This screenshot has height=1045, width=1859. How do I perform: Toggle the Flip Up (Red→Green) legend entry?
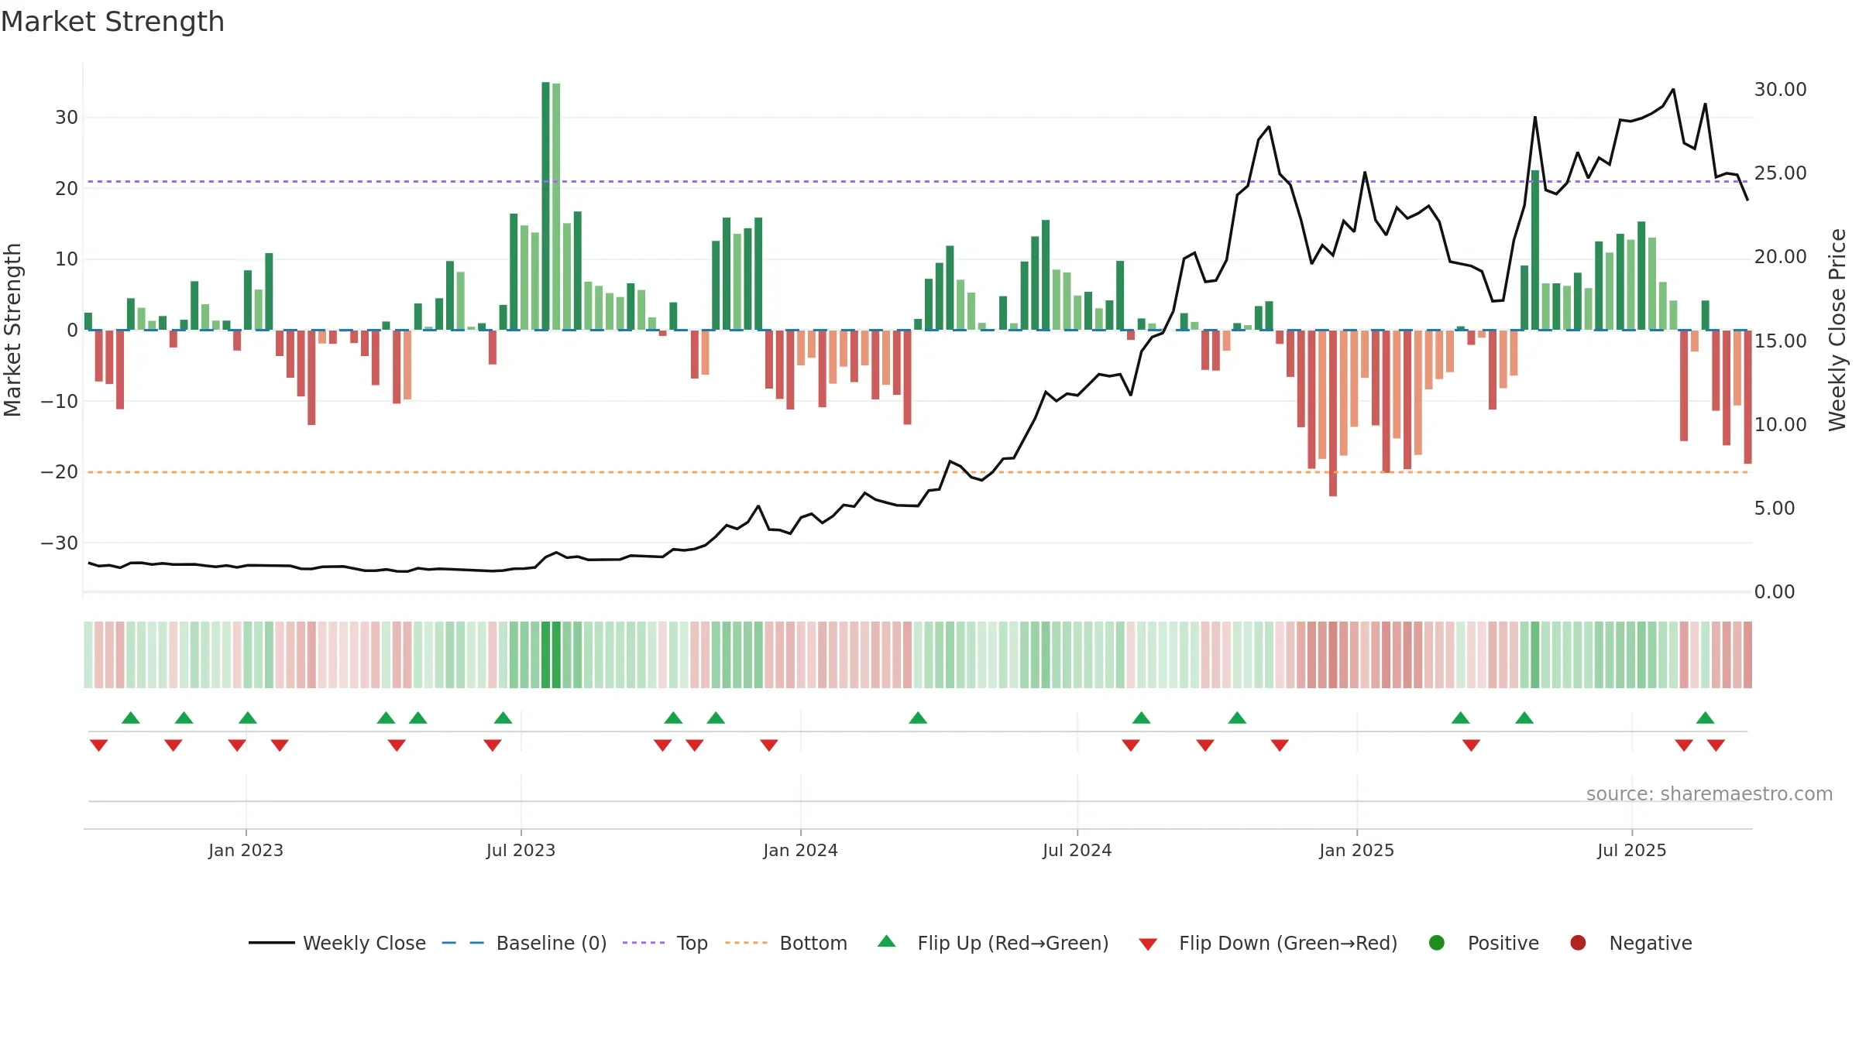(993, 943)
